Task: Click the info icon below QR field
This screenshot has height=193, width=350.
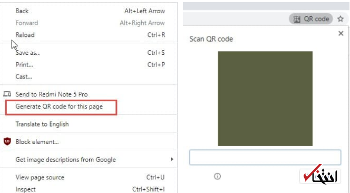Action: (x=217, y=177)
